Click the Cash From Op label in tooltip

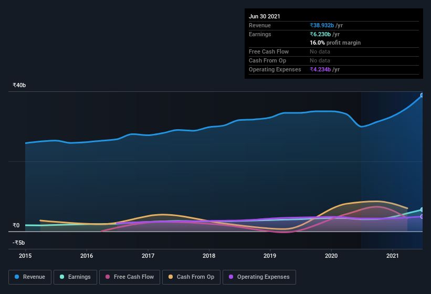pyautogui.click(x=267, y=60)
